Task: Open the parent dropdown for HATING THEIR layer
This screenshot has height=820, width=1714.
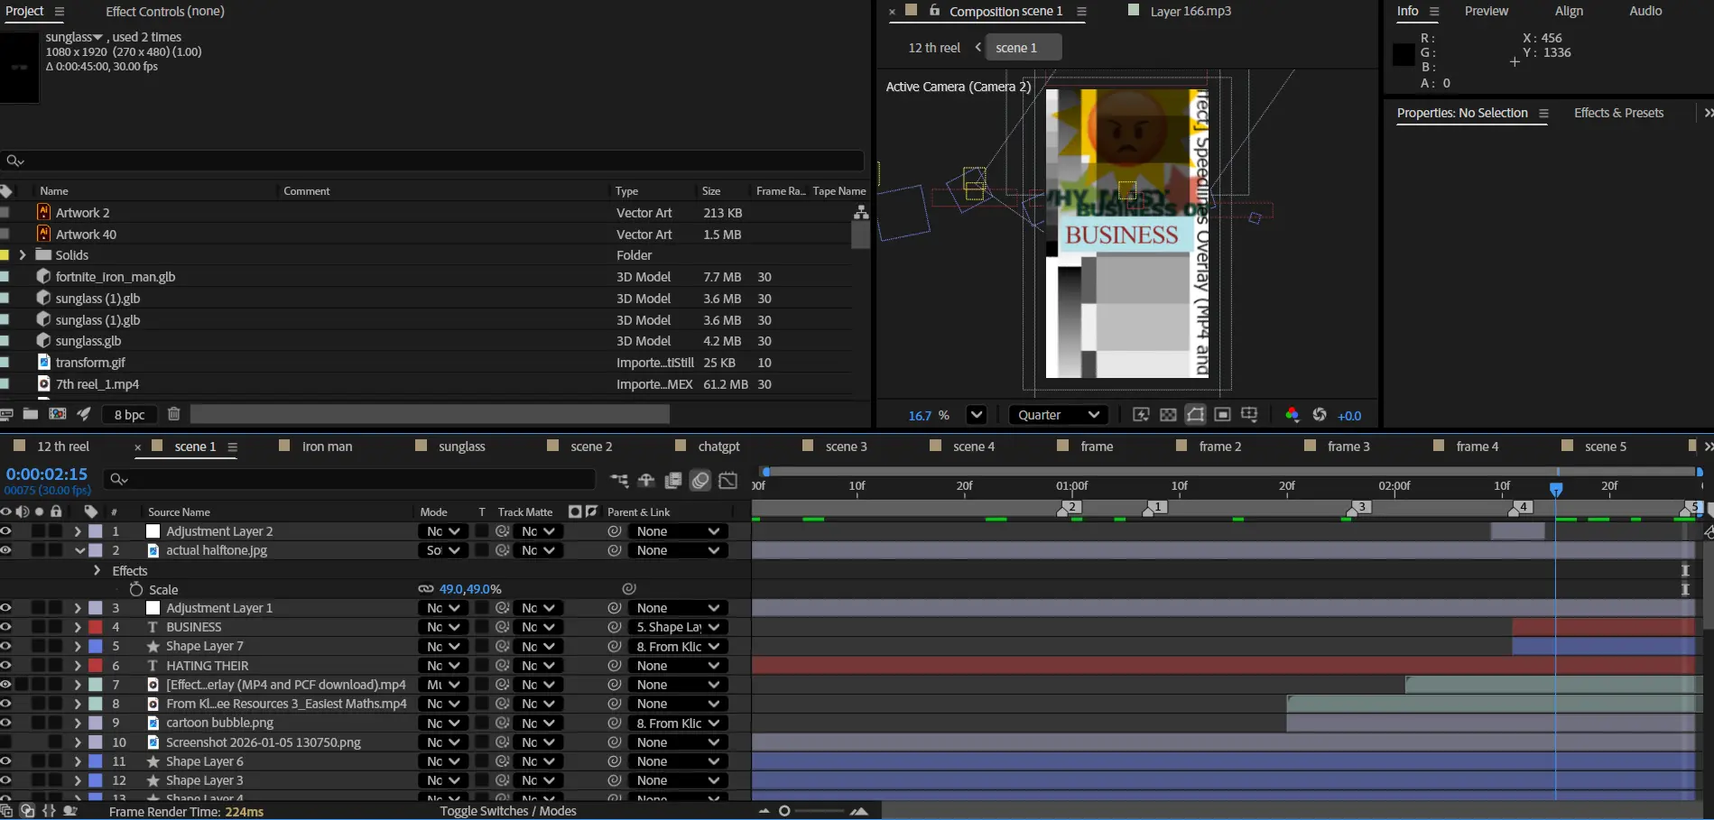Action: coord(677,666)
